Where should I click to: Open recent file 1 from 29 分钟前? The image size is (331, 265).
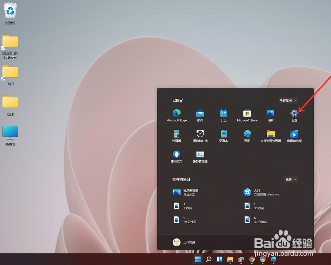(185, 220)
